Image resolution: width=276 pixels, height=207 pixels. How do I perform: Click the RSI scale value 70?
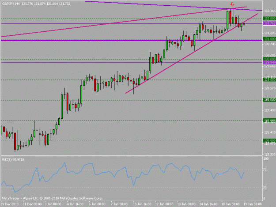(x=265, y=170)
